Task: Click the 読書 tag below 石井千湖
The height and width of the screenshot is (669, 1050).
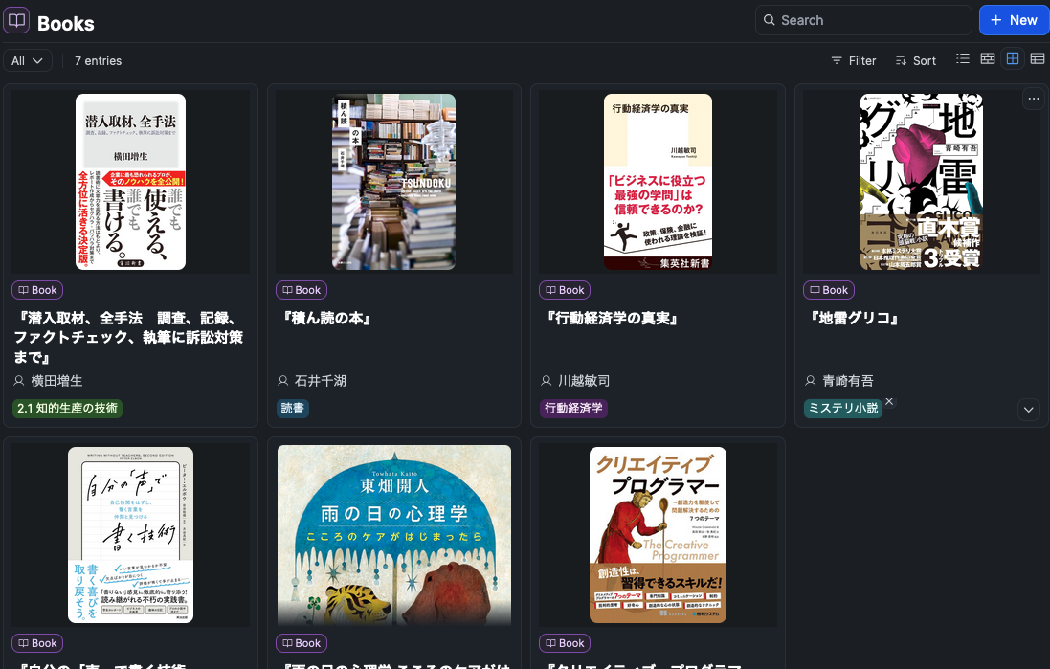Action: coord(292,408)
